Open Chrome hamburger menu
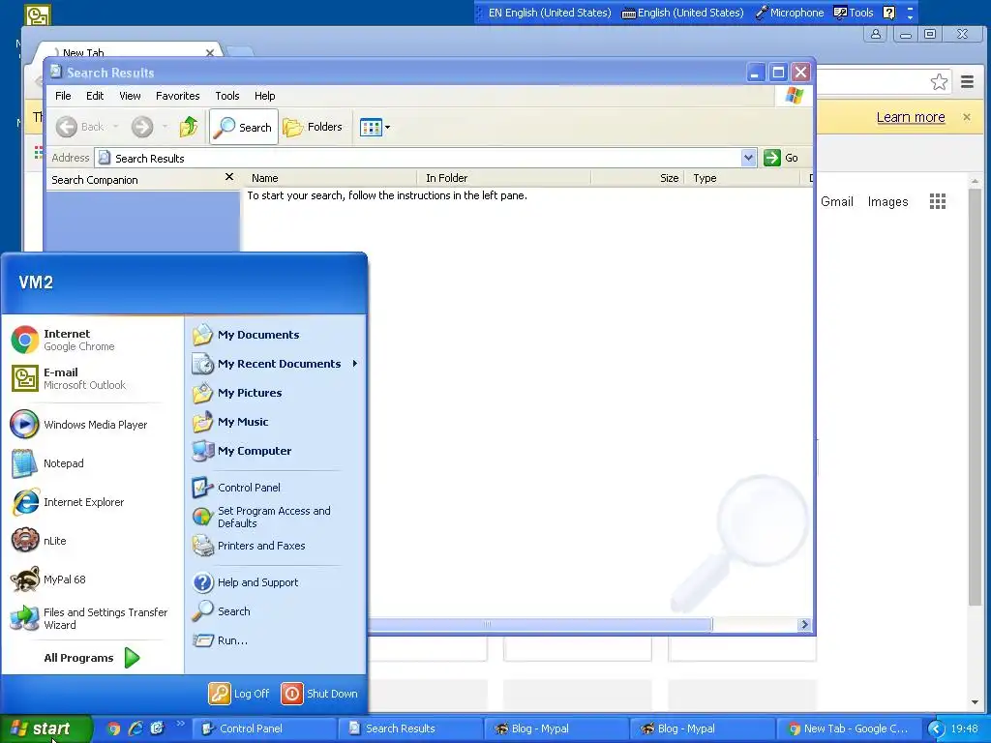The width and height of the screenshot is (991, 743). pyautogui.click(x=967, y=81)
